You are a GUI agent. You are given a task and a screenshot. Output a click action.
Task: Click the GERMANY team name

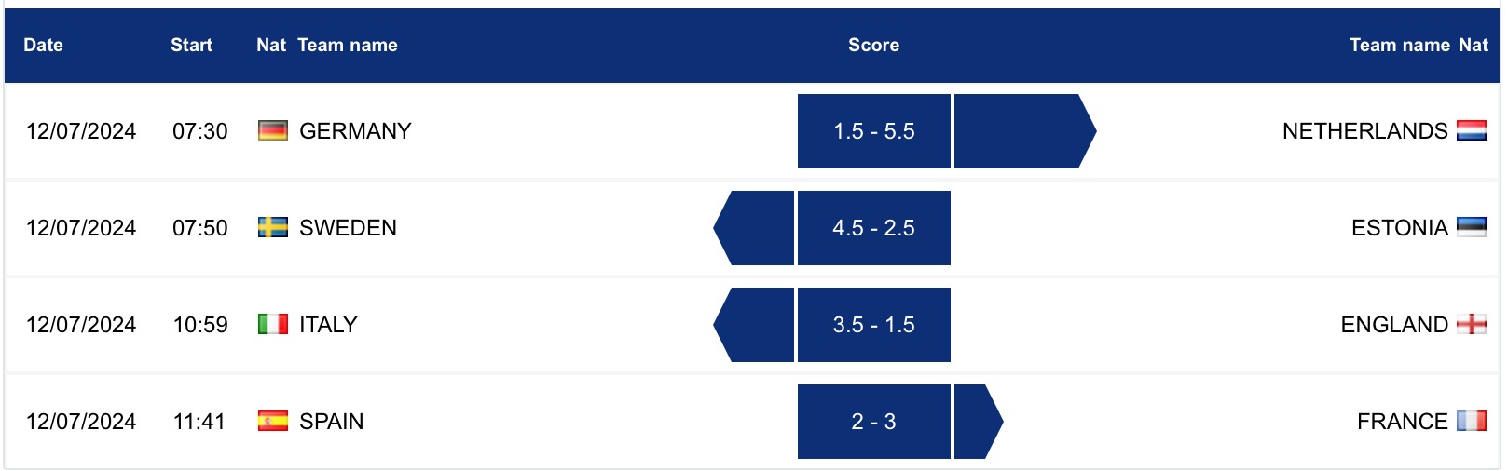pos(355,131)
